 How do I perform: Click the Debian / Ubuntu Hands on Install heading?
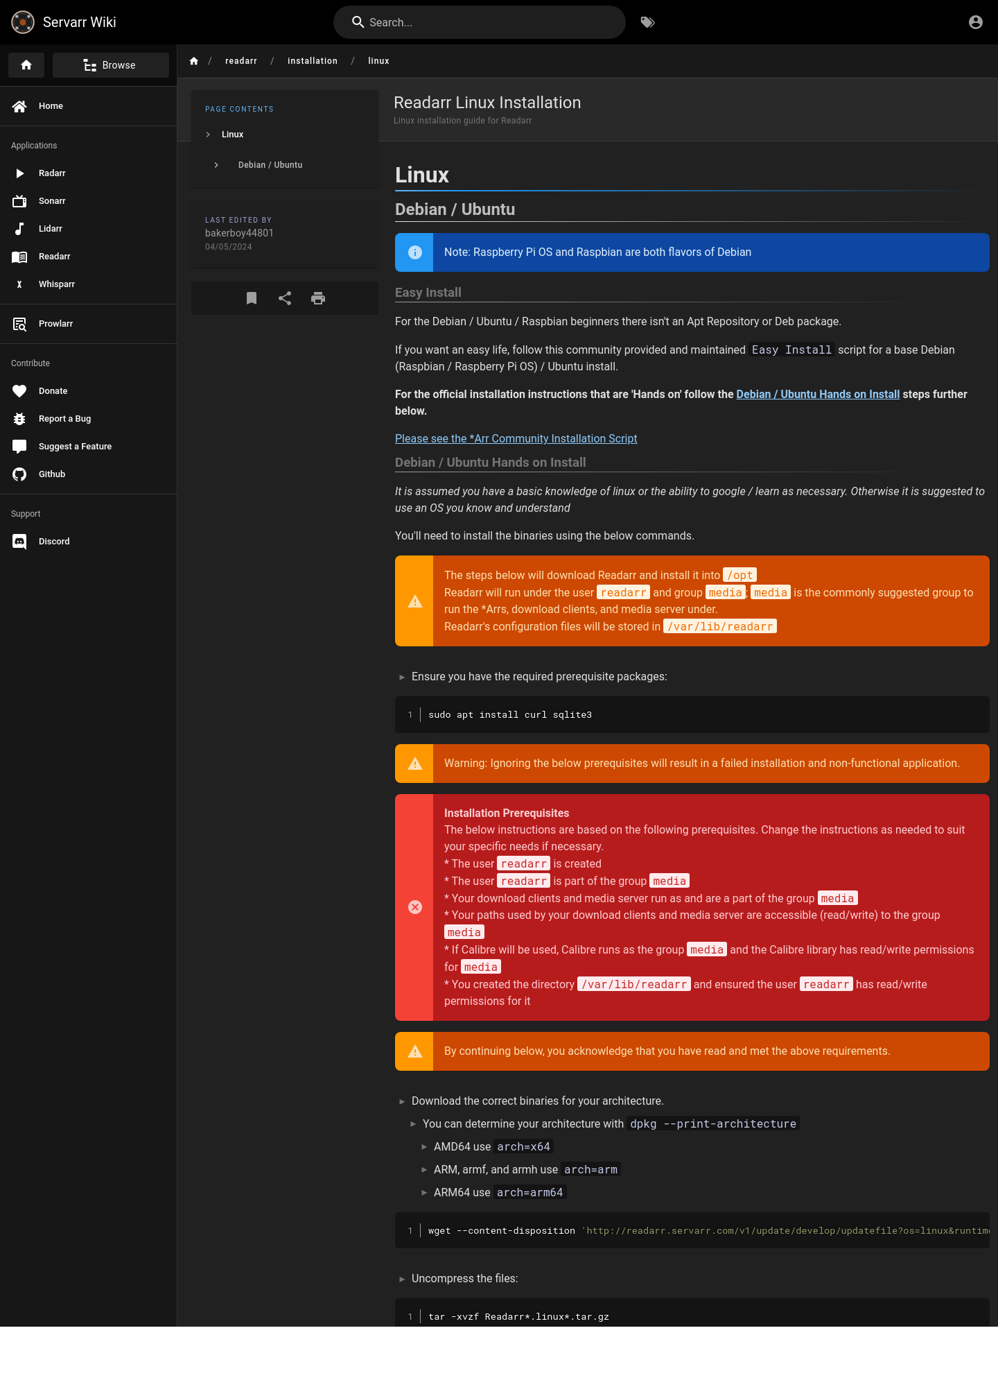(490, 463)
